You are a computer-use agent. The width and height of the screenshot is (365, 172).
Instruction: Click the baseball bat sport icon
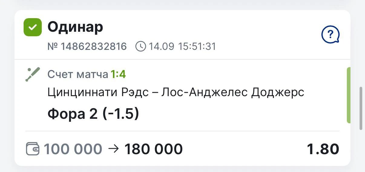tap(33, 74)
